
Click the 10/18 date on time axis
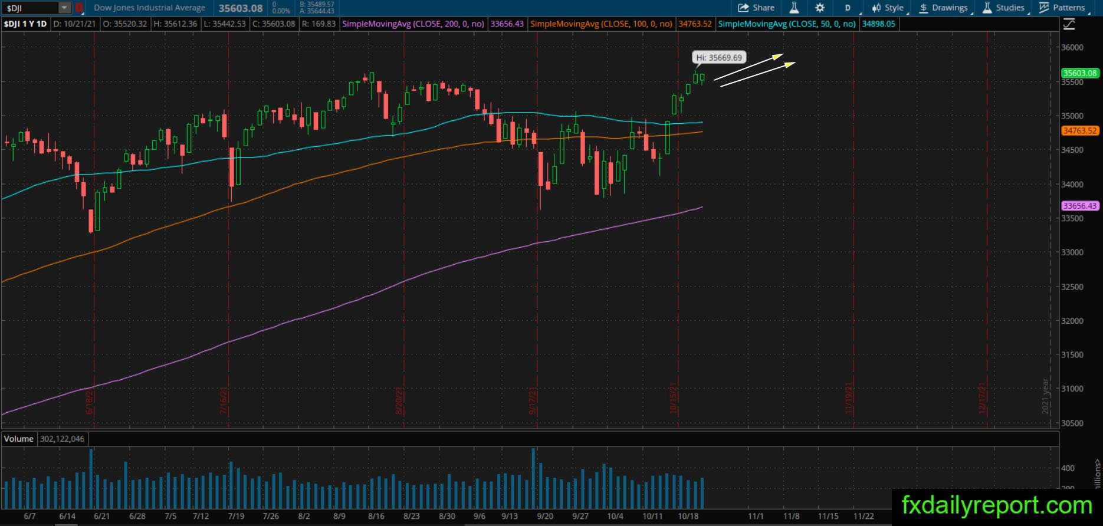pos(688,516)
